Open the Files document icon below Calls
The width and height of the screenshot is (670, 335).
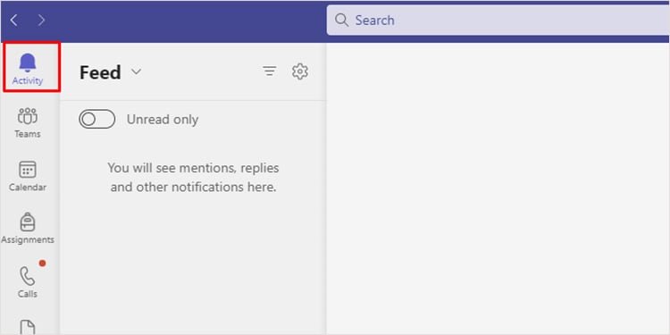pyautogui.click(x=28, y=327)
